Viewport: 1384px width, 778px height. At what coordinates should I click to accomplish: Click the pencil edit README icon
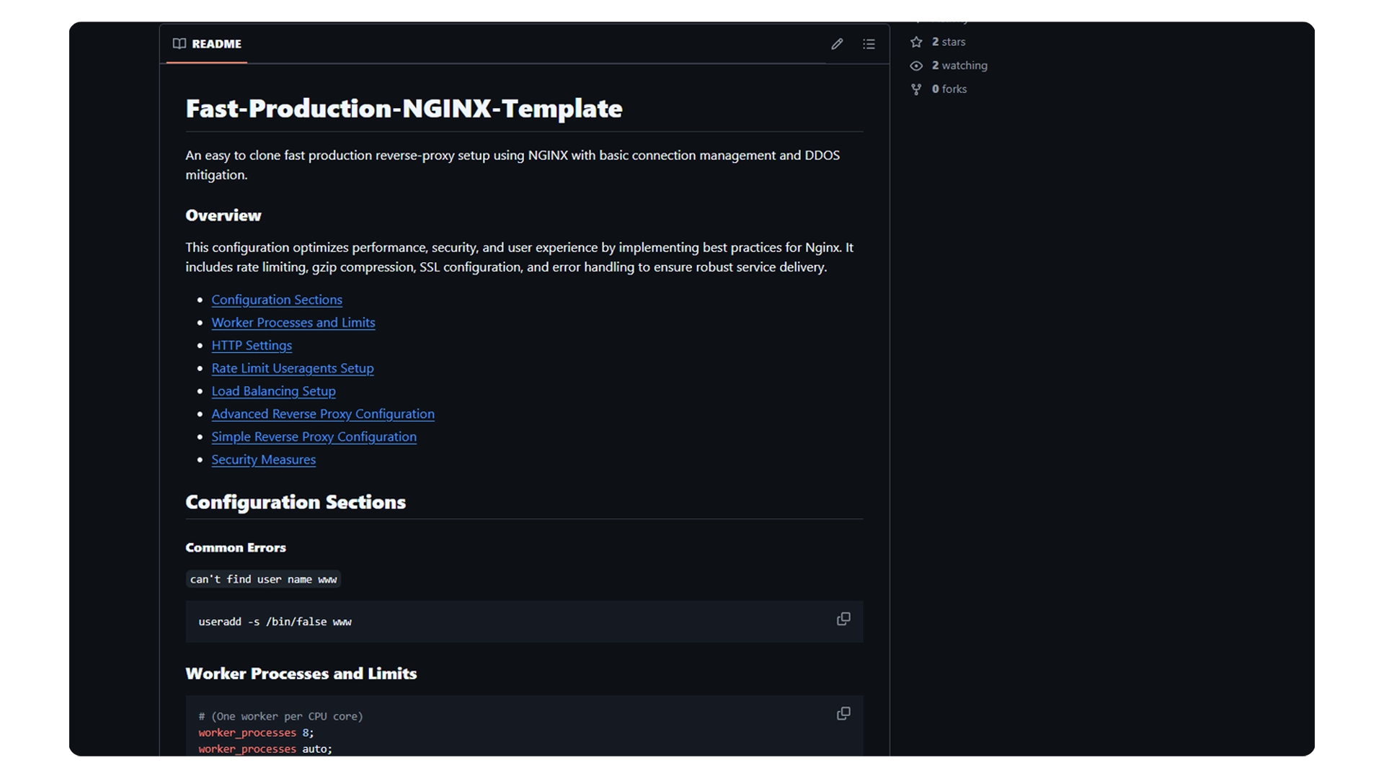[x=837, y=44]
